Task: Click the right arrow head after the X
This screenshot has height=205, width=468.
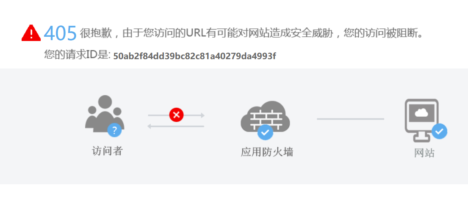Action: [203, 115]
